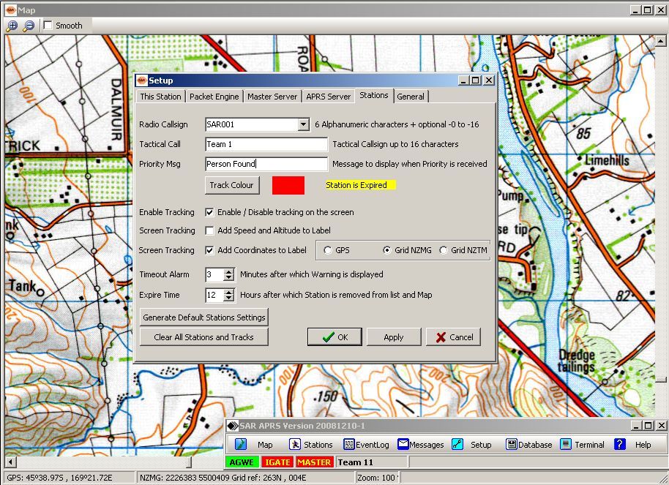Check Add Speed and Altitude to Label

pos(209,230)
